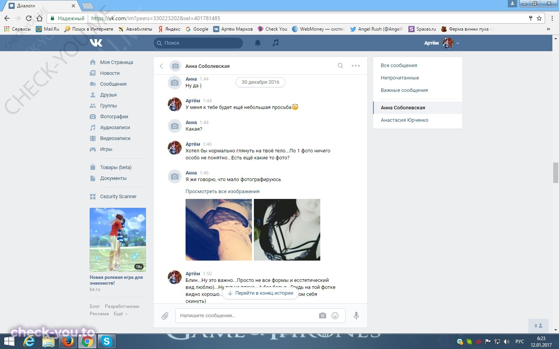Open the online friends counter button

539,326
